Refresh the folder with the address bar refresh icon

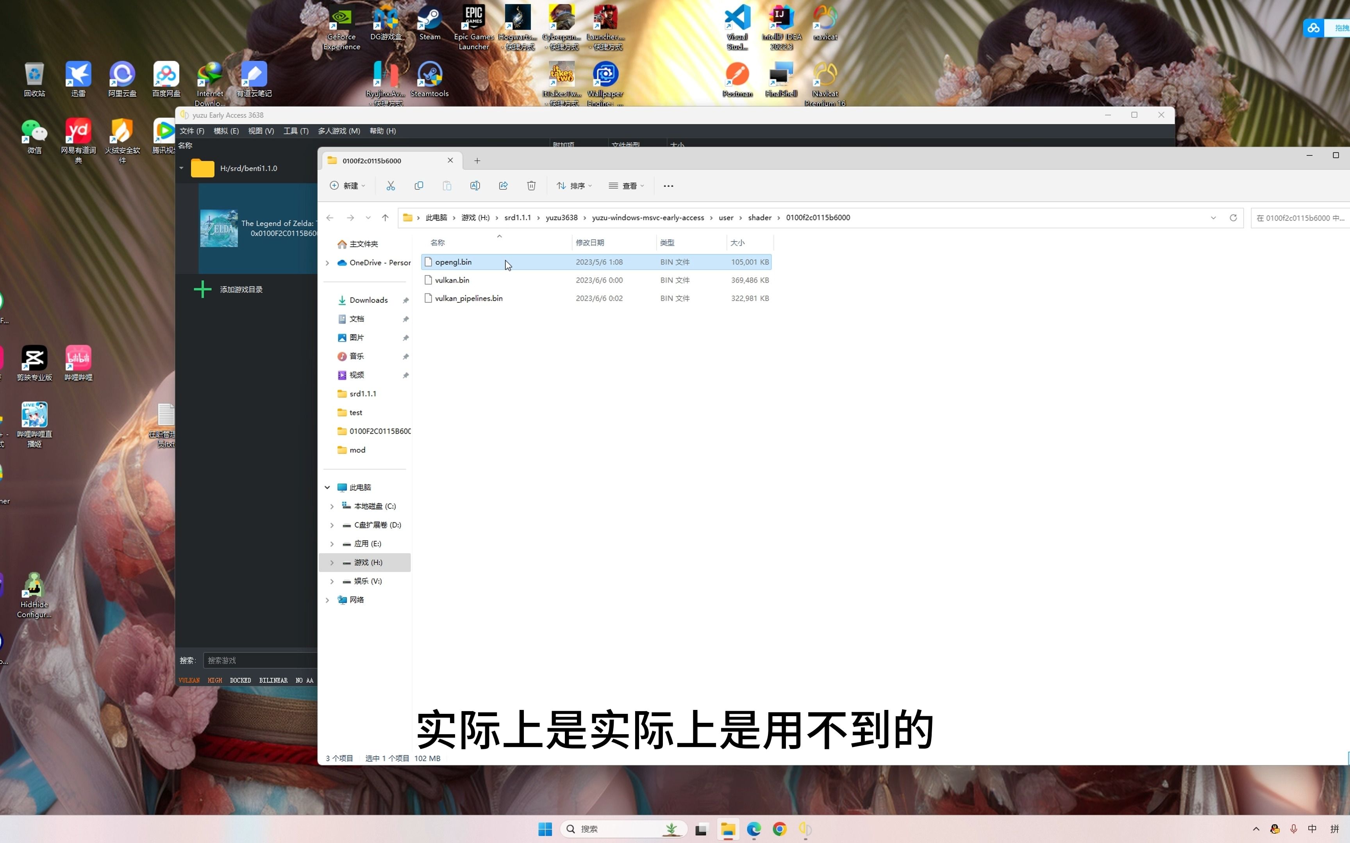[1234, 217]
